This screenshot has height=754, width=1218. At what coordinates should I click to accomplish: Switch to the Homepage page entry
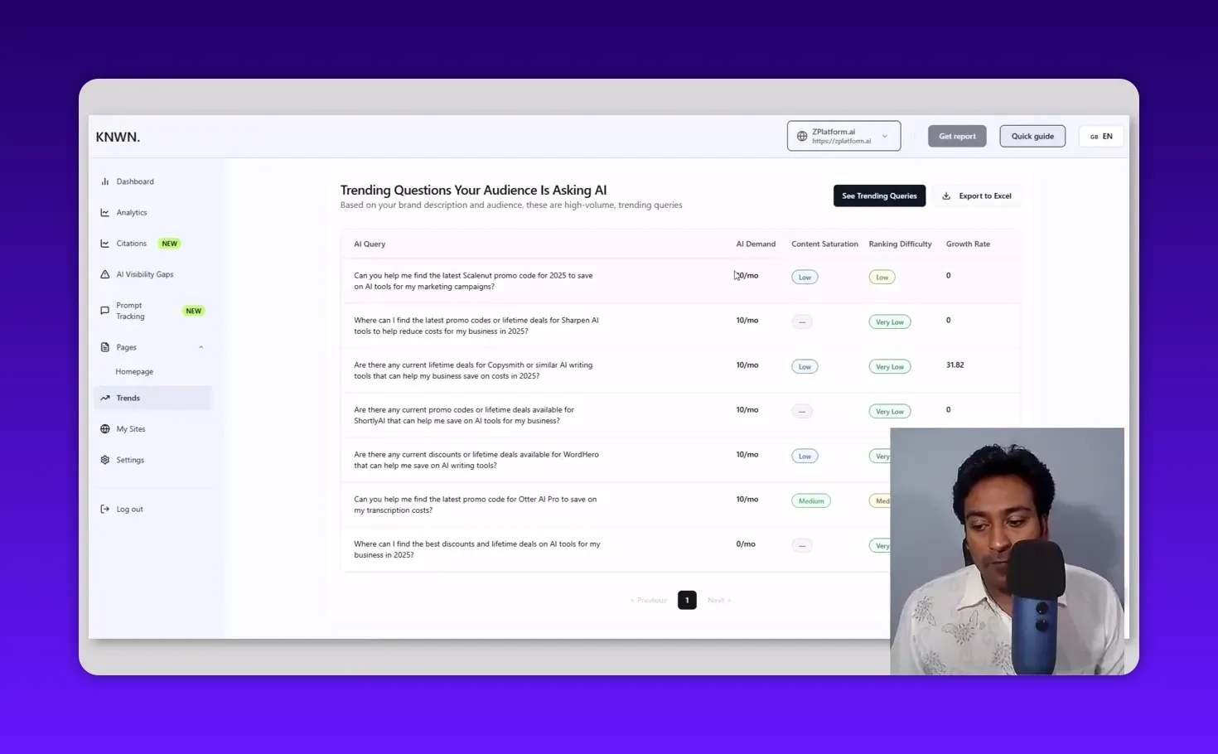(x=134, y=371)
